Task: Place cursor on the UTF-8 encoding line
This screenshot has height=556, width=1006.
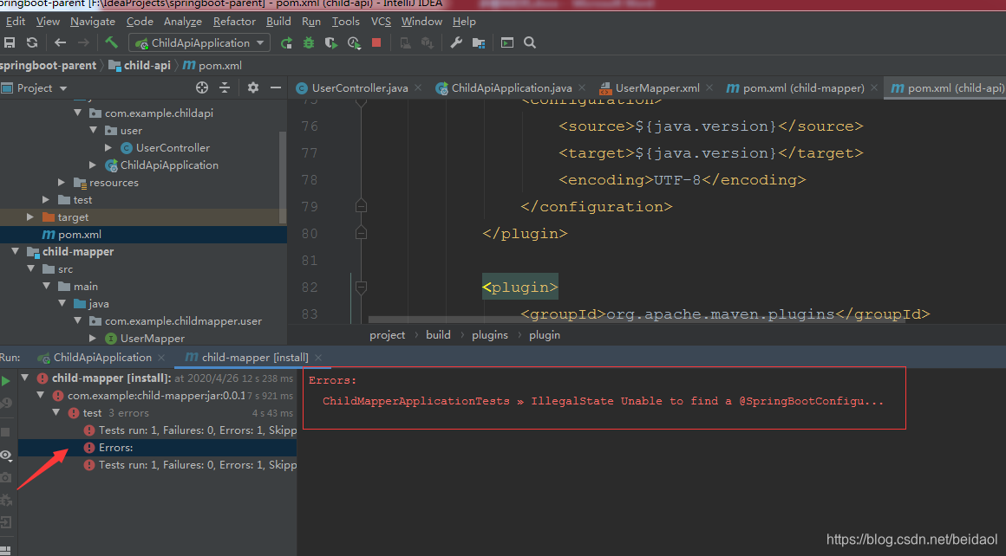Action: [682, 180]
